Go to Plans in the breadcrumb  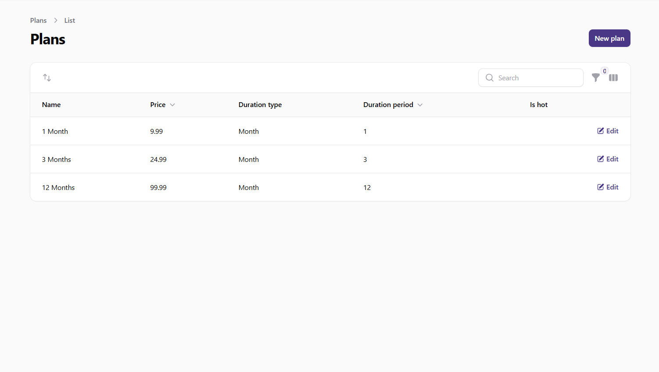point(38,21)
